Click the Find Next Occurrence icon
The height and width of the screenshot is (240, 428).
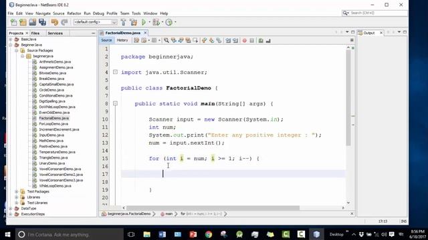(x=181, y=40)
